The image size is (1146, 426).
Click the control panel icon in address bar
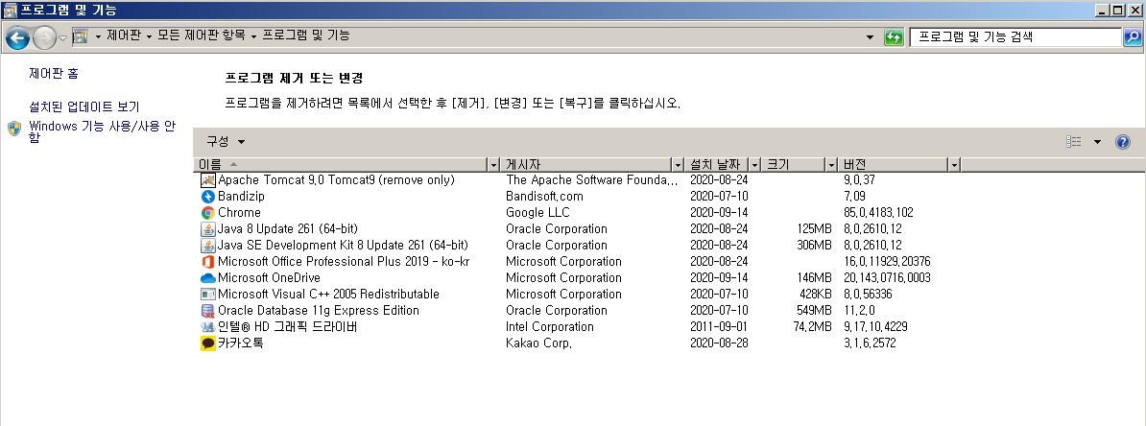(x=81, y=35)
